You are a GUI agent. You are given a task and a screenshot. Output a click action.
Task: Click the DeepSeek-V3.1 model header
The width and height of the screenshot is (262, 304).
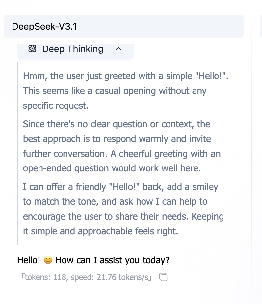[44, 26]
